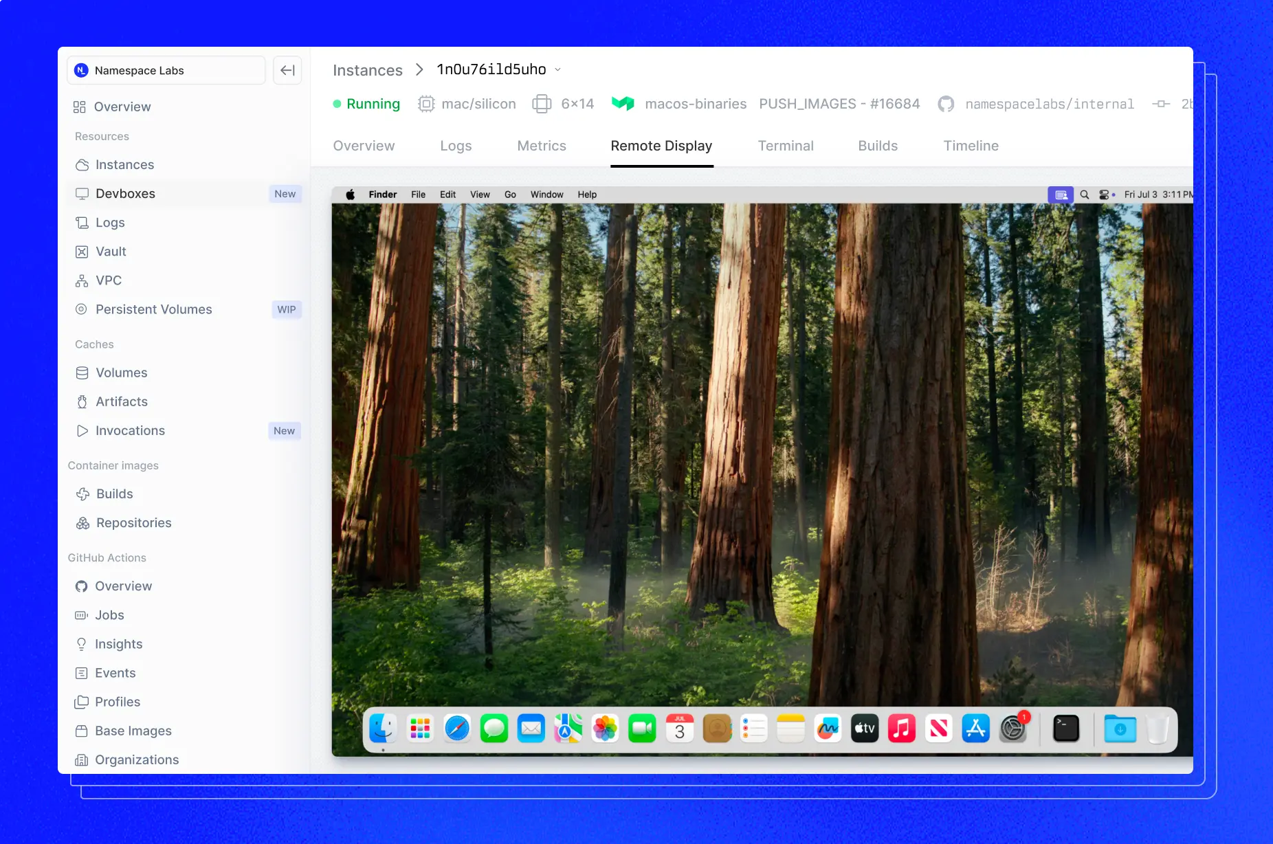Open the Photos app icon
This screenshot has height=844, width=1273.
click(605, 729)
